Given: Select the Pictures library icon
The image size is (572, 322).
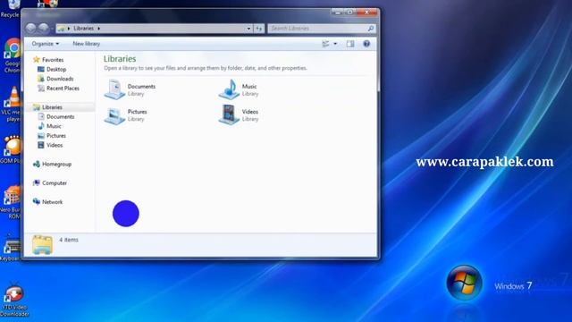Looking at the screenshot, I should (x=115, y=115).
